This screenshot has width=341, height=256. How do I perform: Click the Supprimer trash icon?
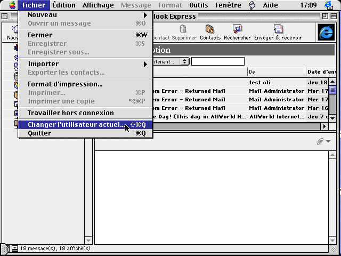click(183, 29)
